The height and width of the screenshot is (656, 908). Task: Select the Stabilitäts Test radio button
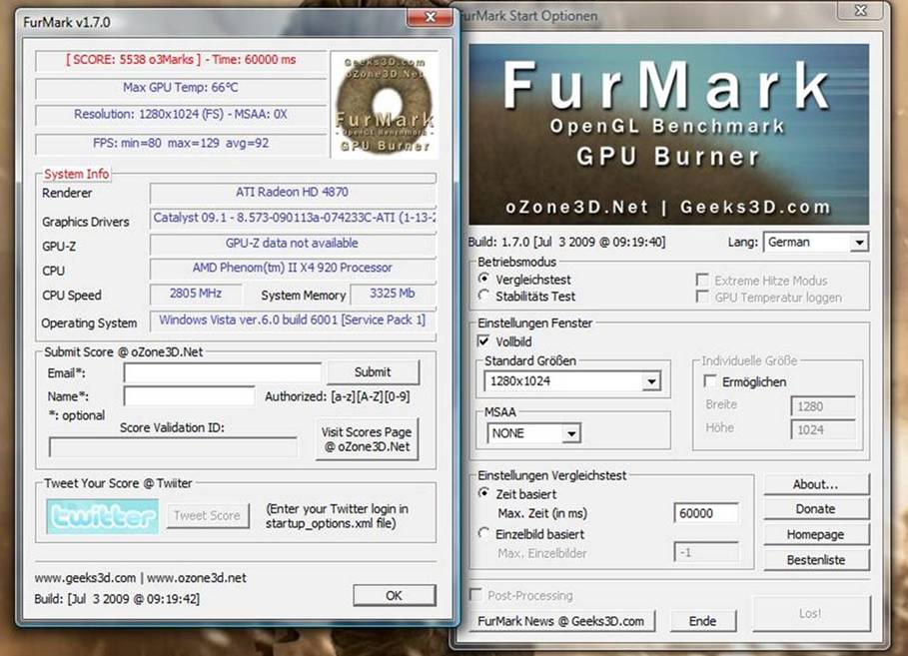(x=484, y=296)
